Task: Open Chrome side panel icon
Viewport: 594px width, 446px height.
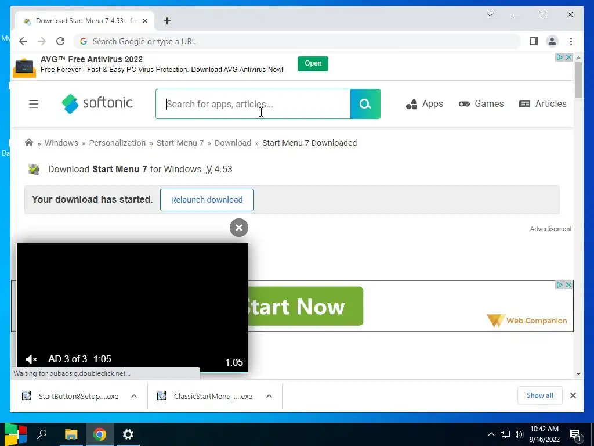Action: (x=534, y=41)
